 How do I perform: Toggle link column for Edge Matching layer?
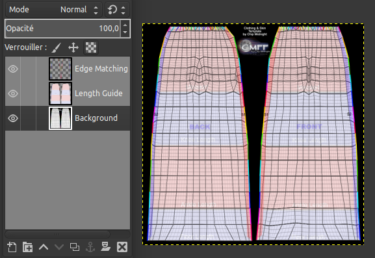[x=28, y=69]
